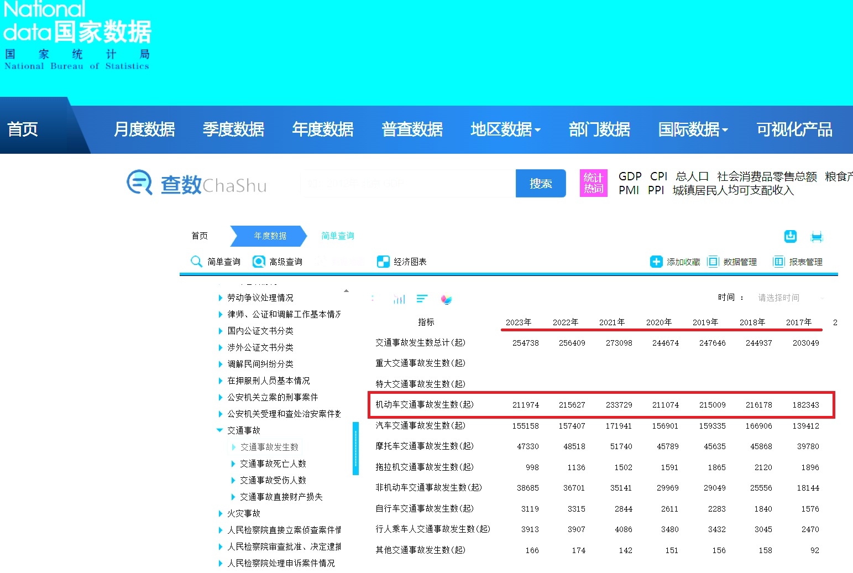Click into the ChaShu search box
The height and width of the screenshot is (573, 853).
tap(407, 183)
